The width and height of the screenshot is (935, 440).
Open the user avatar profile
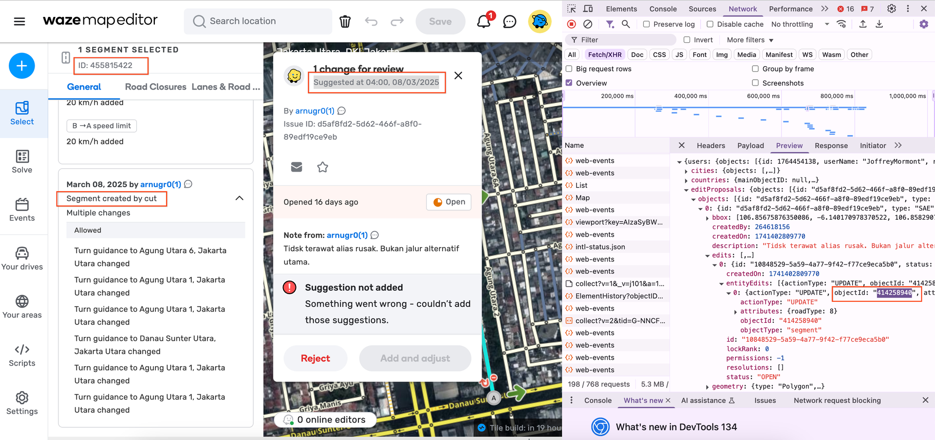tap(540, 21)
